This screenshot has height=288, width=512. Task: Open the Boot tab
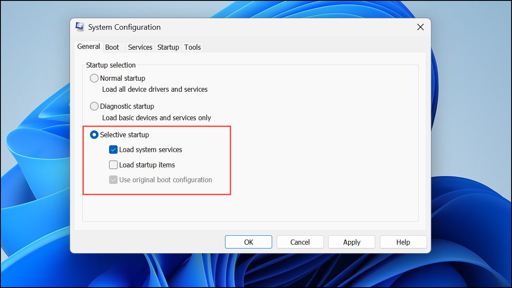pyautogui.click(x=112, y=47)
